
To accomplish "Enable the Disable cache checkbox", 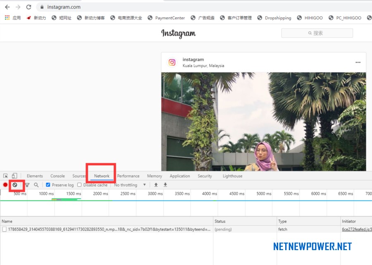I will pos(79,185).
